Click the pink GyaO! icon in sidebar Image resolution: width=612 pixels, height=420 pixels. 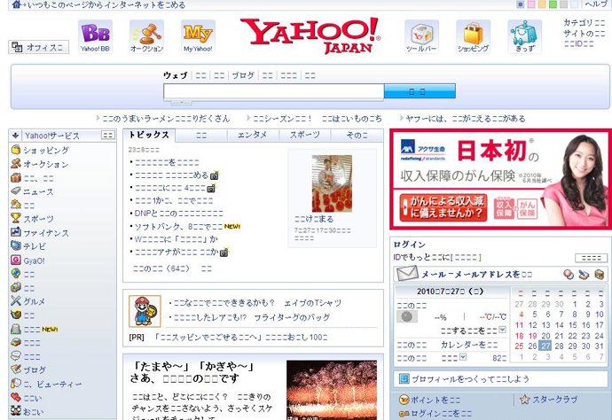[x=16, y=260]
